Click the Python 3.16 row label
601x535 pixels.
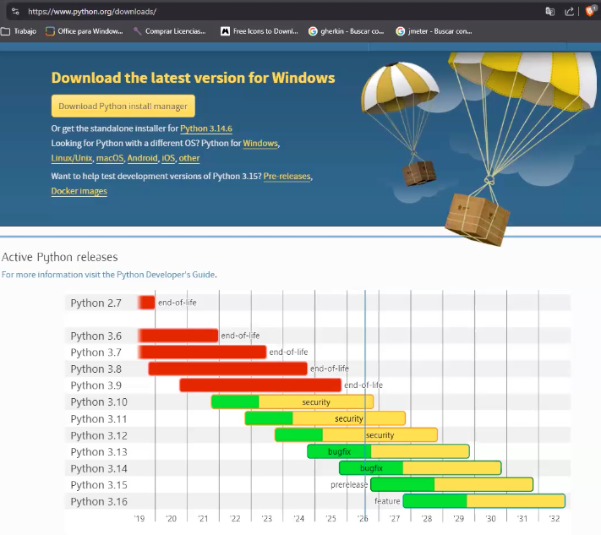pyautogui.click(x=99, y=502)
